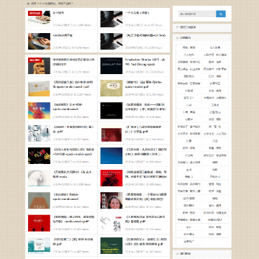The image size is (259, 259).
Task: Click the list icon beside categories widget heading
Action: click(178, 38)
